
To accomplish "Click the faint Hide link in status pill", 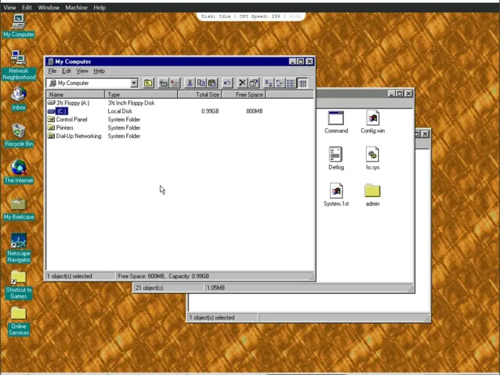I will pos(295,16).
